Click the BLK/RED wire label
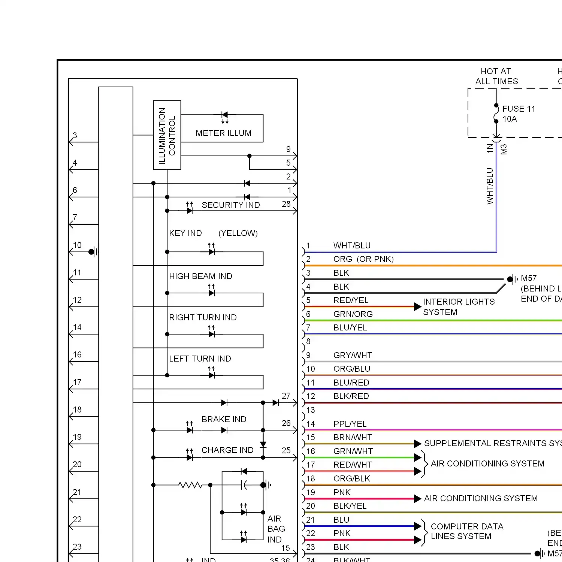This screenshot has width=562, height=562. (x=351, y=396)
